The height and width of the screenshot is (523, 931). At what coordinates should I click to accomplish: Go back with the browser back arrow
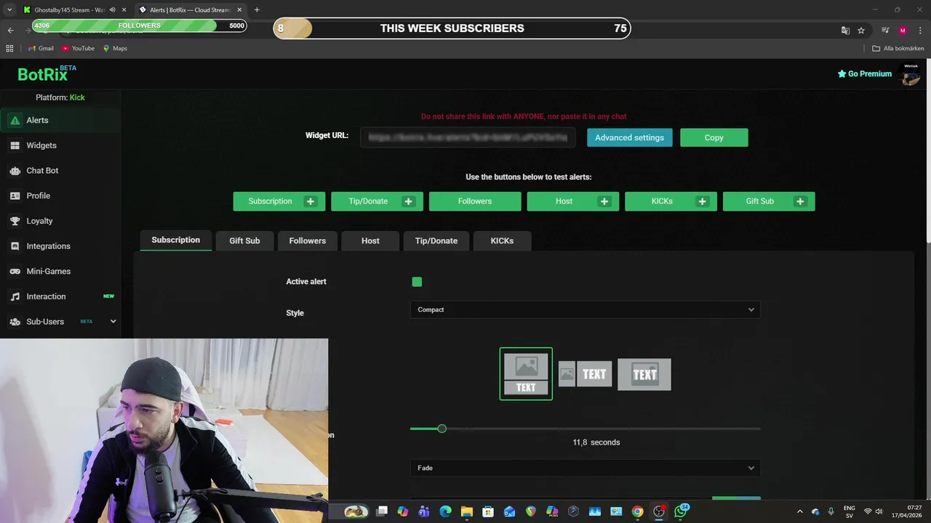click(x=10, y=31)
